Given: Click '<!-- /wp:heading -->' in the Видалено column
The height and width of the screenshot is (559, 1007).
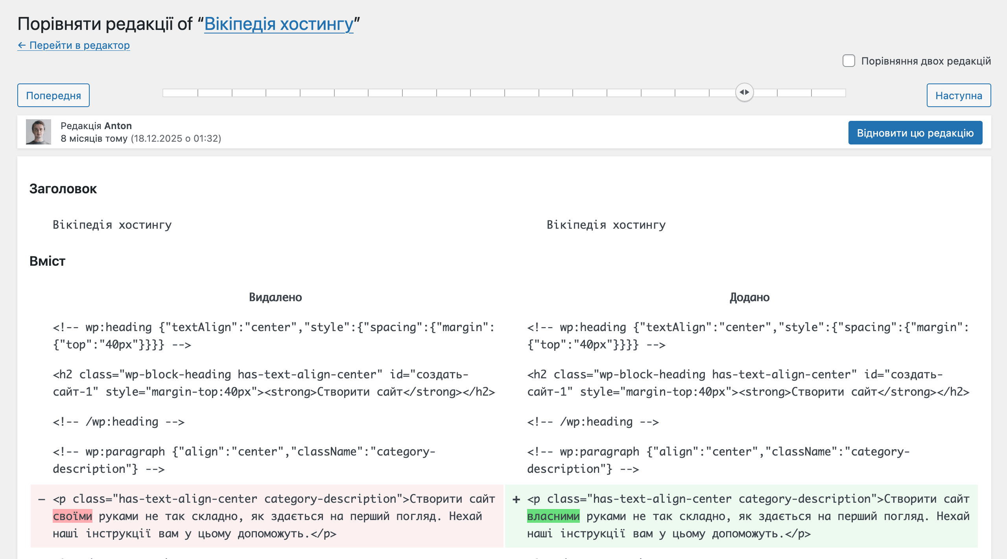Looking at the screenshot, I should (x=119, y=422).
